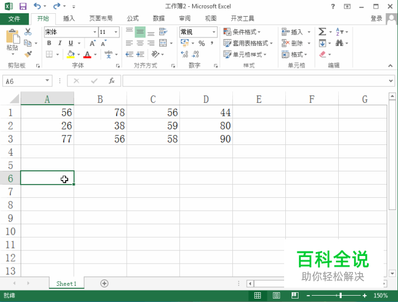Toggle bold formatting
The image size is (398, 302).
[49, 43]
